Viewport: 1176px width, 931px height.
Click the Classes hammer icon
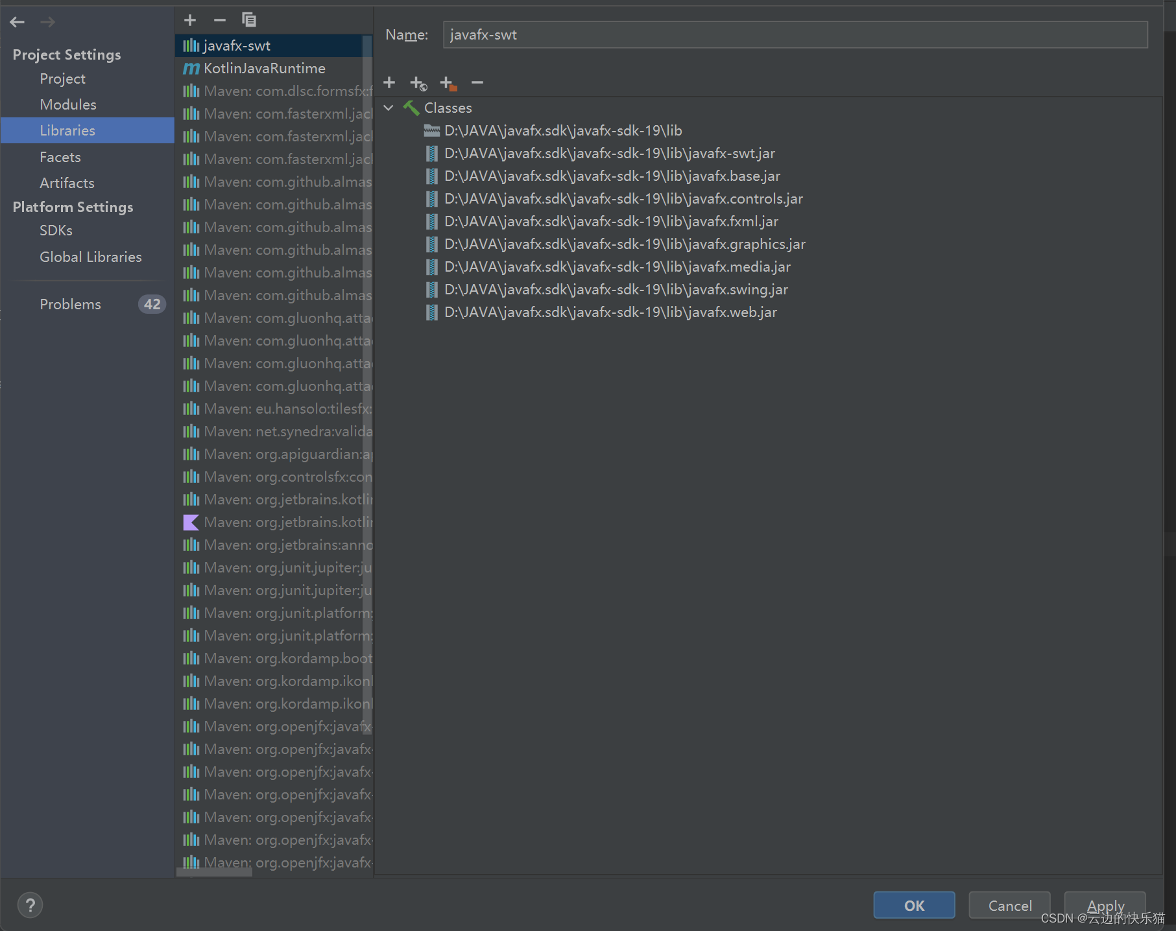tap(411, 108)
